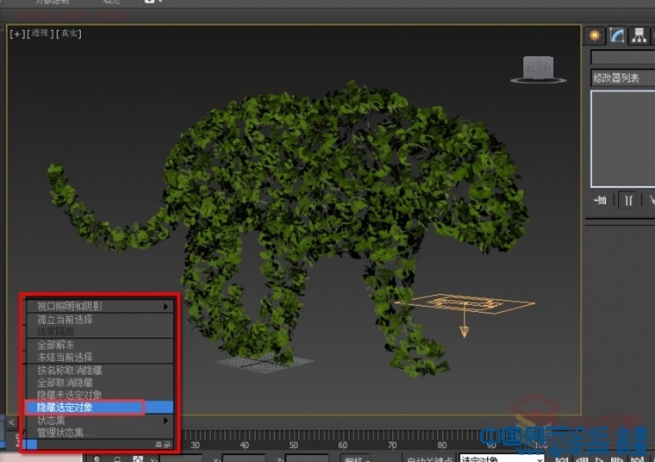Screen dimensions: 655x462
Task: Click frame 50 on the timeline
Action: [x=294, y=446]
